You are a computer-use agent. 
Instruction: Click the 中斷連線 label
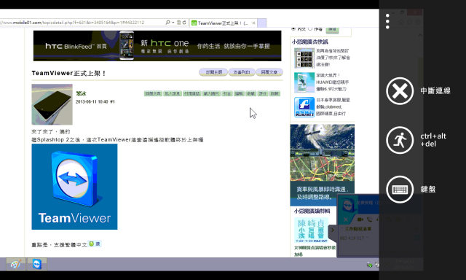(435, 91)
